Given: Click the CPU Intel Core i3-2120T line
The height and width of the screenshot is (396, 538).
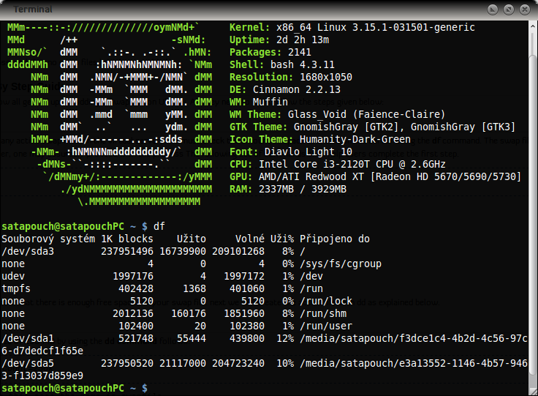Looking at the screenshot, I should (337, 164).
